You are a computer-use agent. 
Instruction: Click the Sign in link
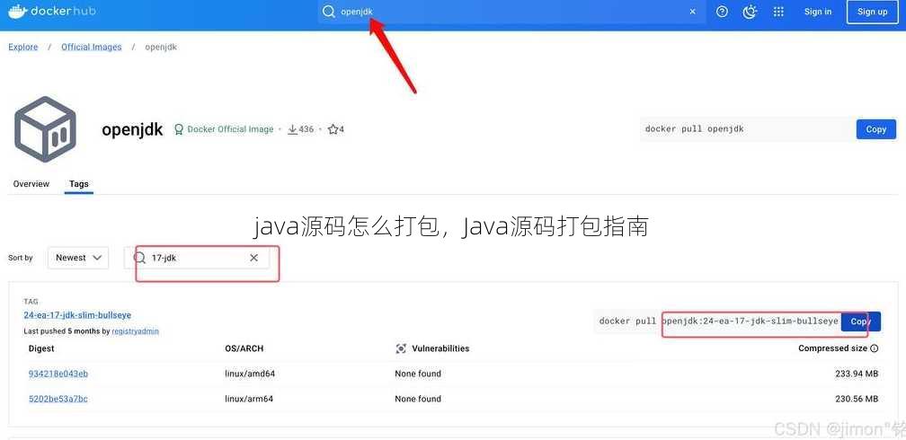(818, 12)
